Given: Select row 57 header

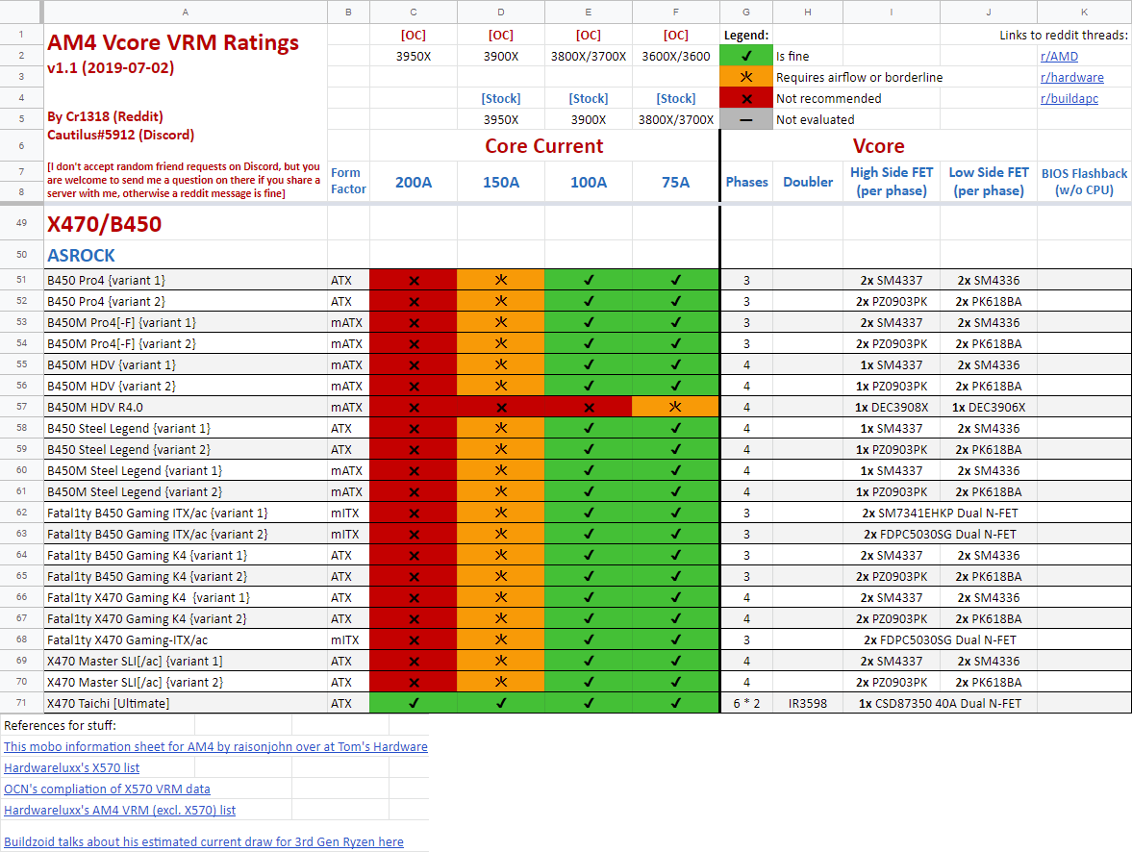Looking at the screenshot, I should [22, 407].
